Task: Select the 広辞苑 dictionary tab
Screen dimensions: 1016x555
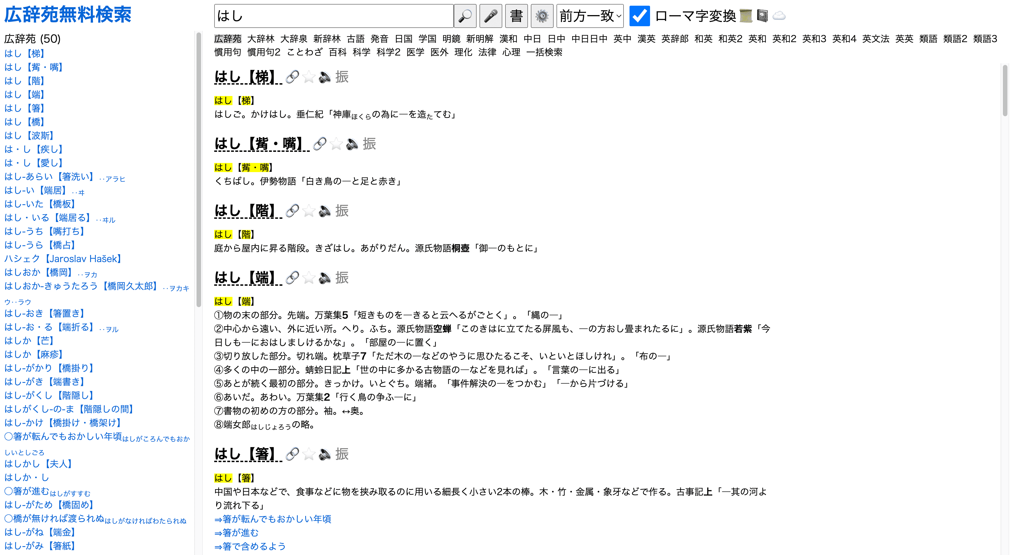Action: pos(228,38)
